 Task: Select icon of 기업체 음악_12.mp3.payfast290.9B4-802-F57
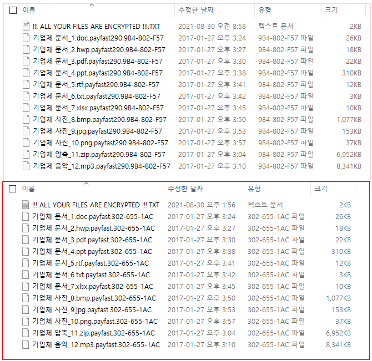tap(26, 166)
